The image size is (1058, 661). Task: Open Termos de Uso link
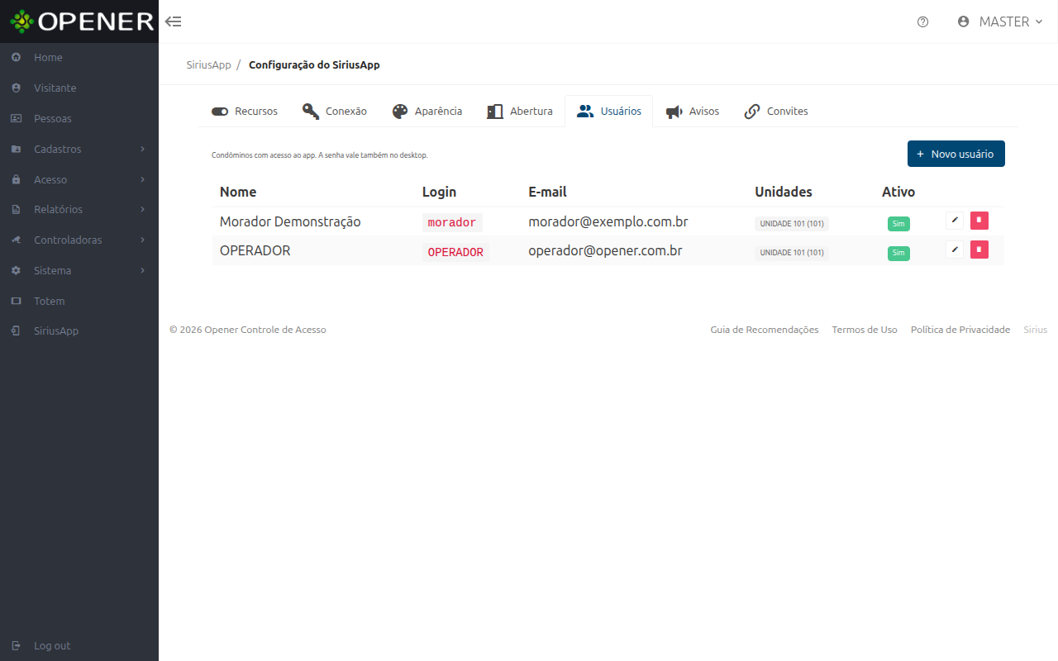tap(865, 330)
